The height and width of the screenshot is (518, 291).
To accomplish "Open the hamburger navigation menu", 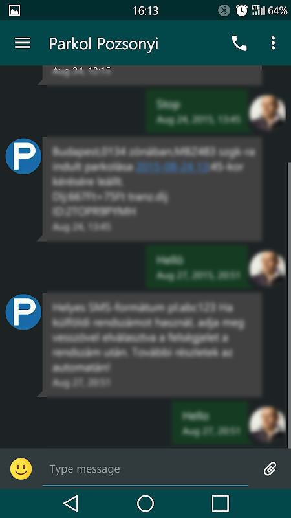I will coord(23,43).
